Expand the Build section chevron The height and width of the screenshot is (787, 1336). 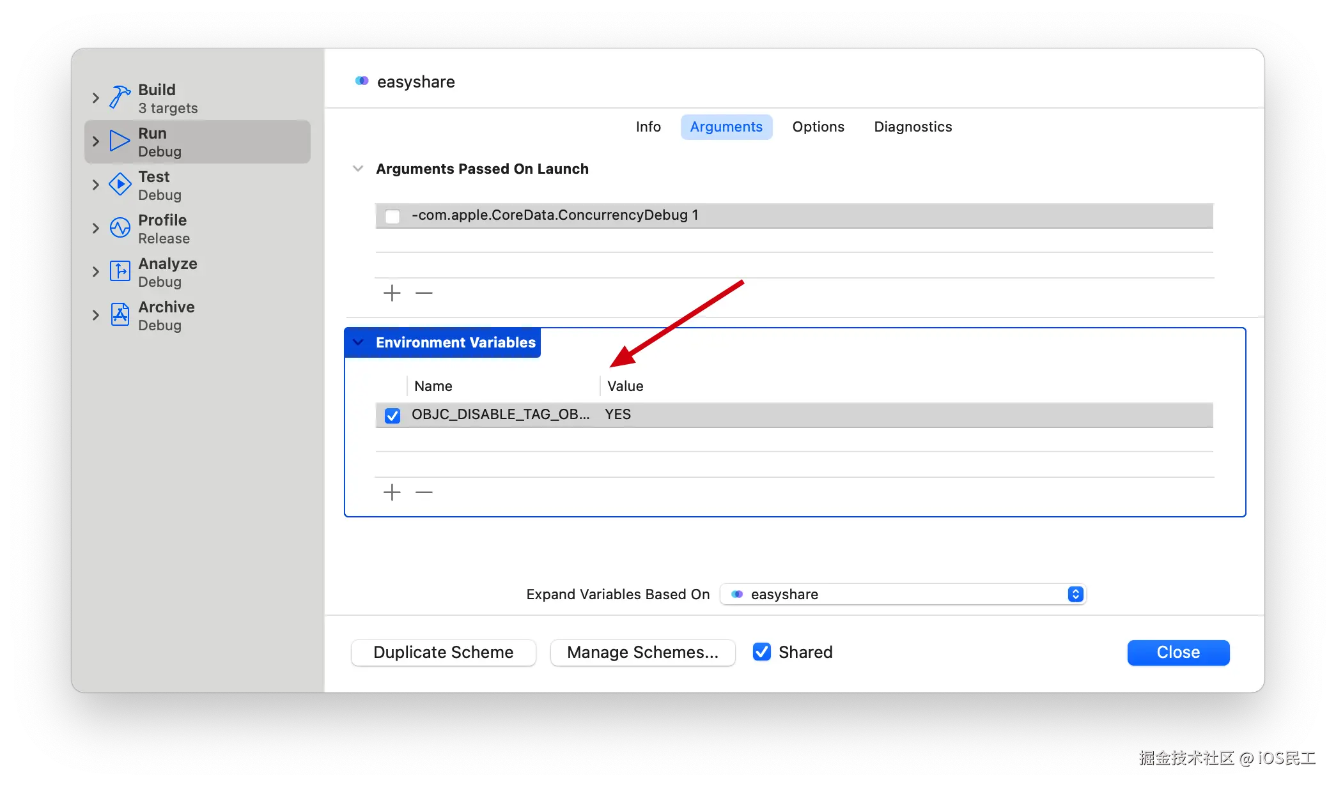pos(96,98)
